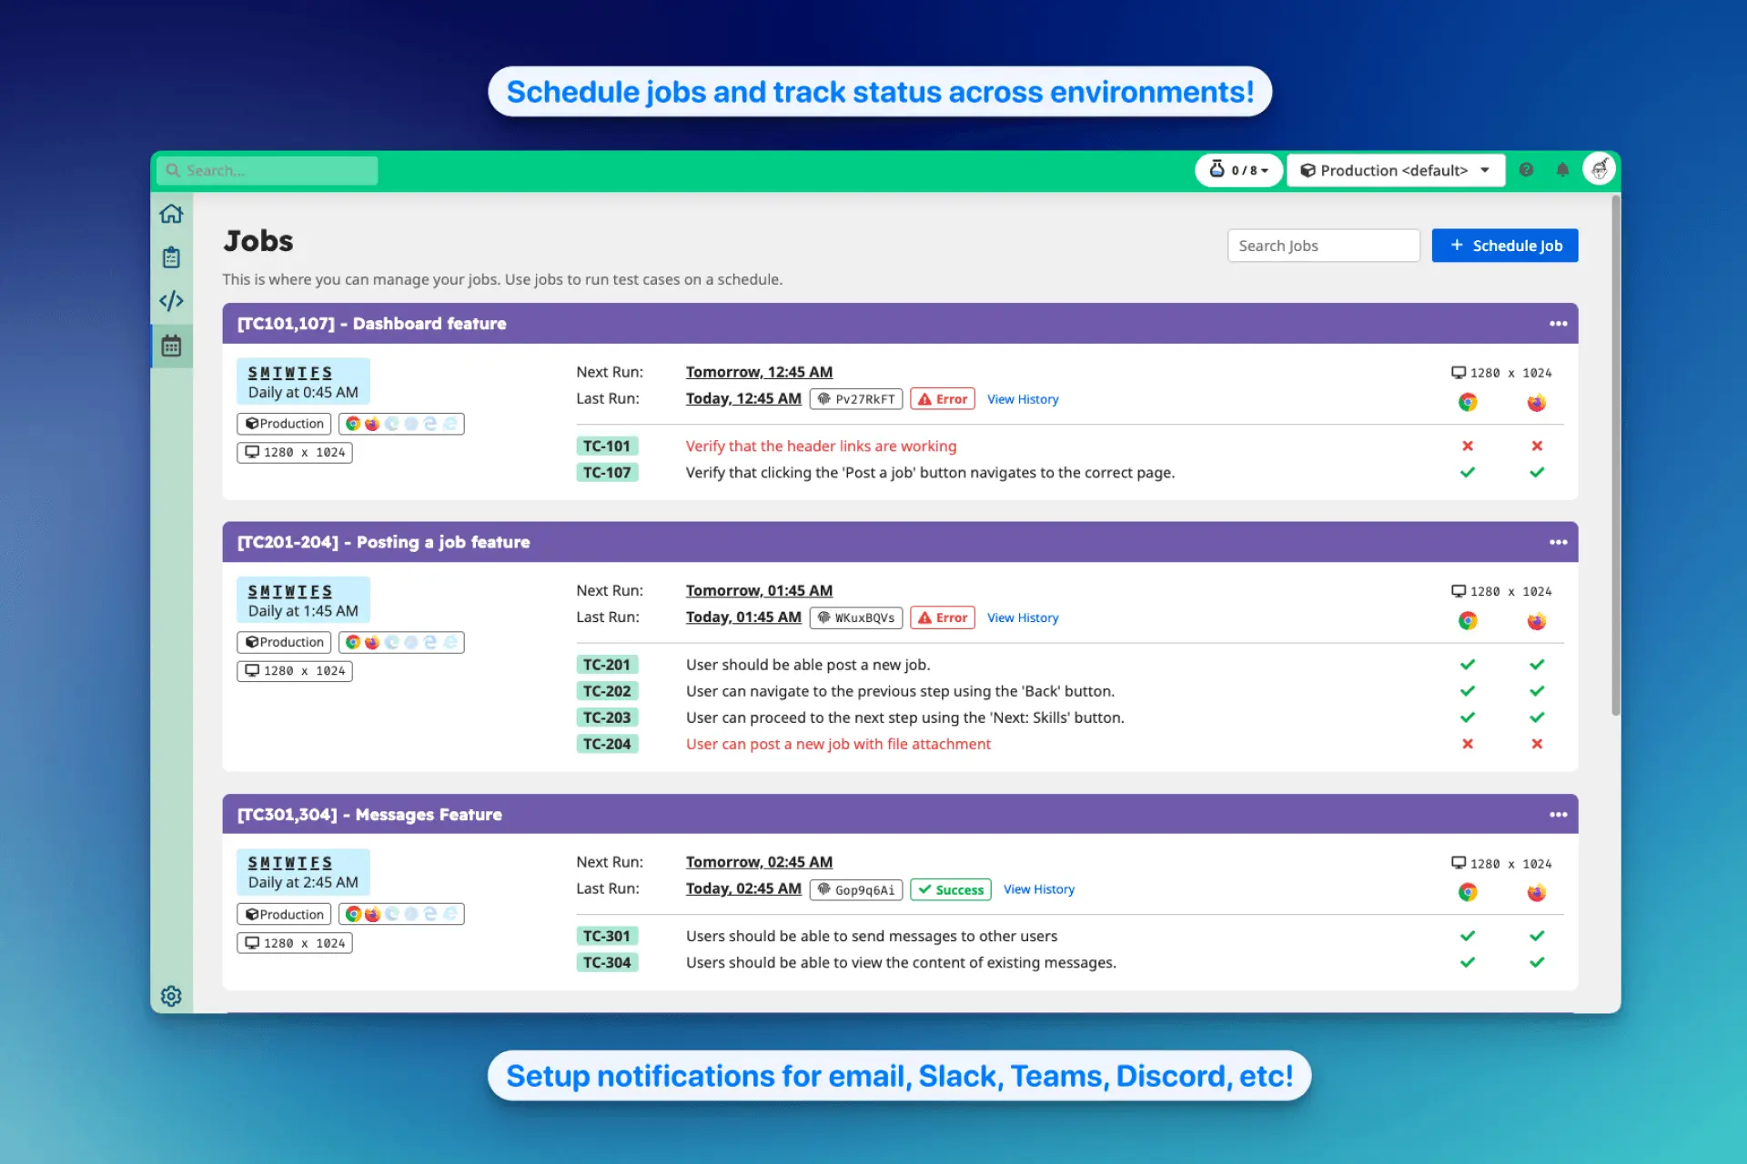Click Chrome icon column in Messages job results
The image size is (1747, 1164).
point(1467,892)
